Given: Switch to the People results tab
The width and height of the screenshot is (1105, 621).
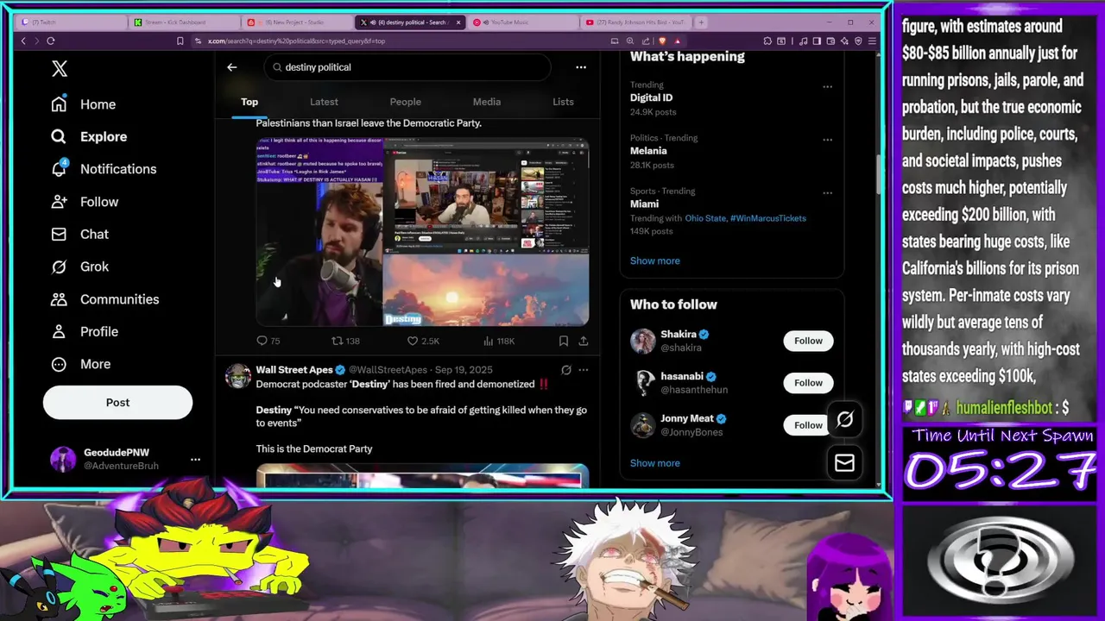Looking at the screenshot, I should point(405,102).
